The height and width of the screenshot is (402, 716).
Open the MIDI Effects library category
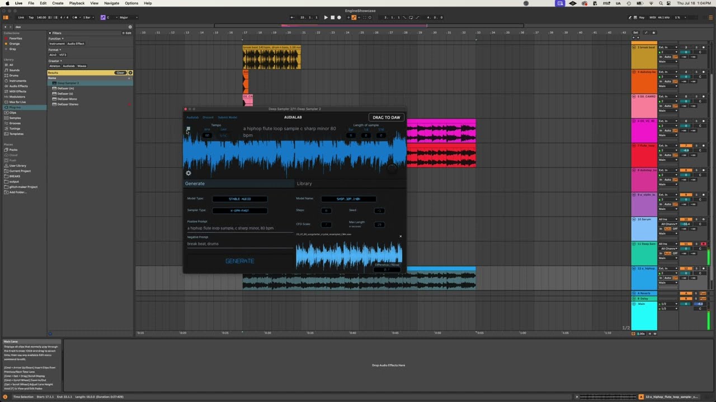coord(18,92)
